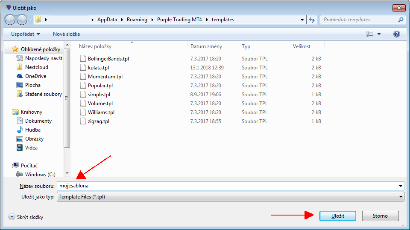Expand the arrow after AppData in the breadcrumb
This screenshot has width=410, height=230.
[122, 20]
